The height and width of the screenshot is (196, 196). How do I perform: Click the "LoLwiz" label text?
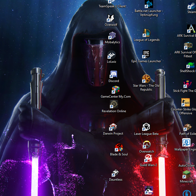[x=111, y=62]
